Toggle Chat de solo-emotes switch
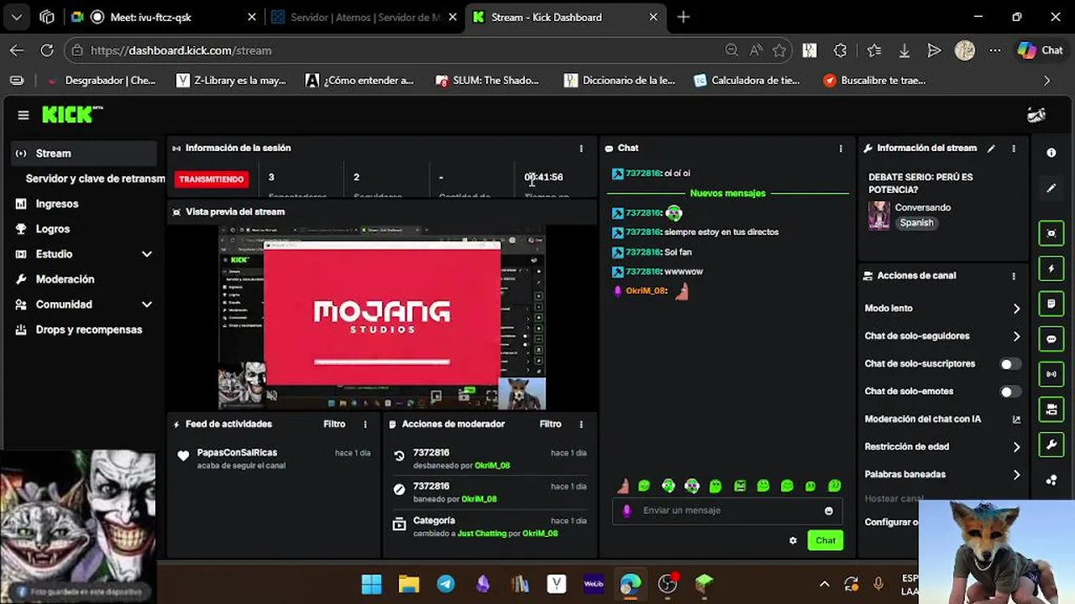The image size is (1075, 604). [1010, 392]
